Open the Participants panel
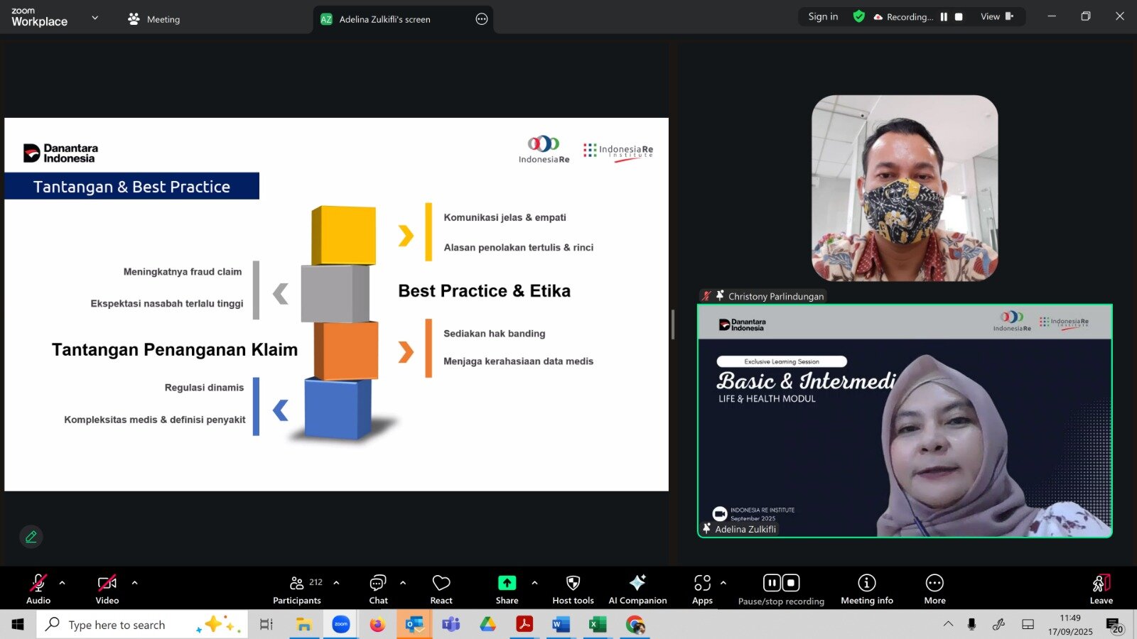 coord(297,589)
